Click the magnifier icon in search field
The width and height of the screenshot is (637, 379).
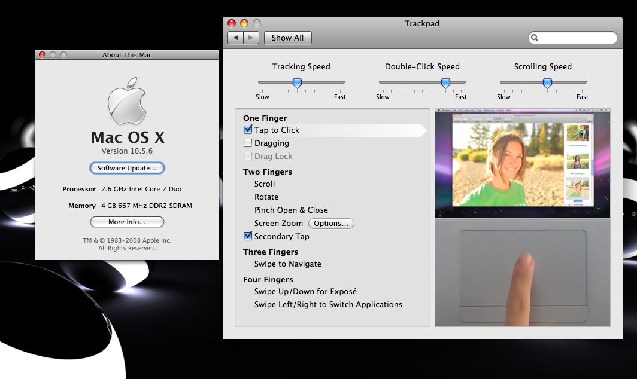coord(535,38)
